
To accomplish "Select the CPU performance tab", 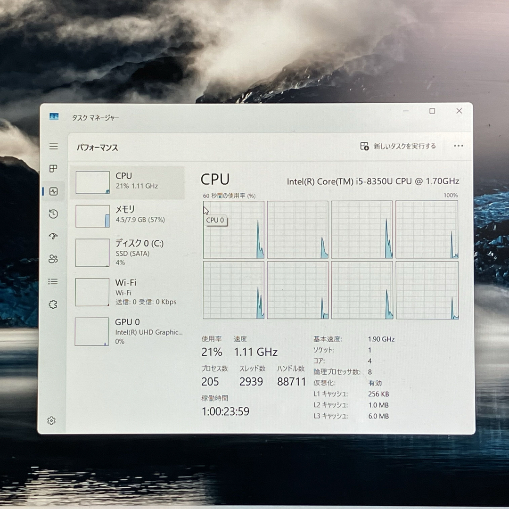I will [x=127, y=181].
